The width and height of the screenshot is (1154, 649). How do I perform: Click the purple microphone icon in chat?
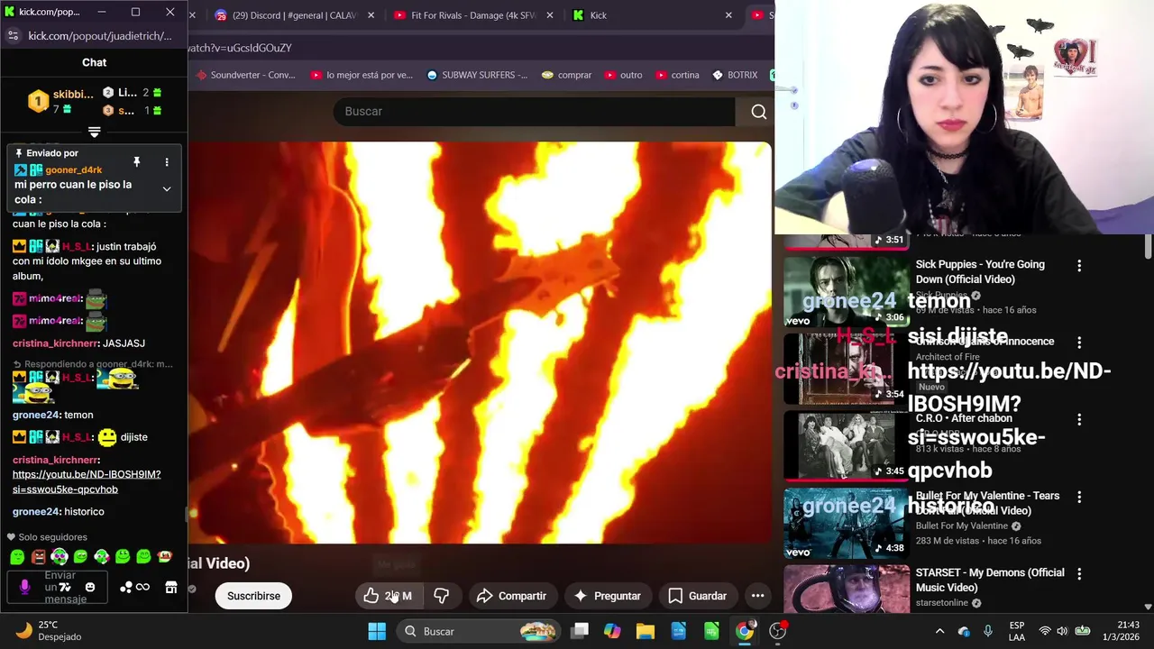(24, 588)
